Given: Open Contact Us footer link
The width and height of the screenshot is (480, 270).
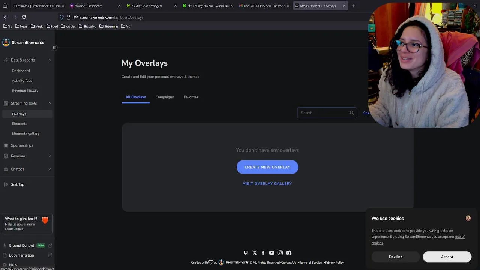Looking at the screenshot, I should coord(289,262).
